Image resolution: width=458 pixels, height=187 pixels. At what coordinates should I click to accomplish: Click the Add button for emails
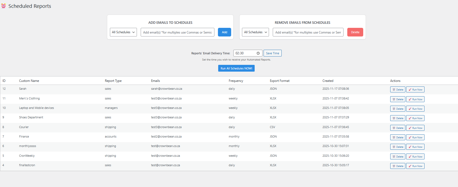(x=224, y=32)
